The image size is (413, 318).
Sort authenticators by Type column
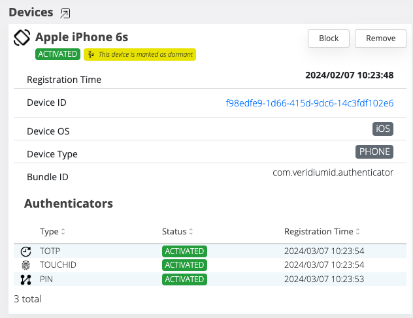63,232
